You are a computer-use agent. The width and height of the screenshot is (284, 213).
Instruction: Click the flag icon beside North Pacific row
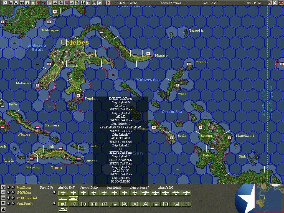tap(3, 203)
